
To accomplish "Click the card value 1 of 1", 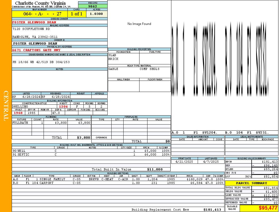I will coord(77,14).
